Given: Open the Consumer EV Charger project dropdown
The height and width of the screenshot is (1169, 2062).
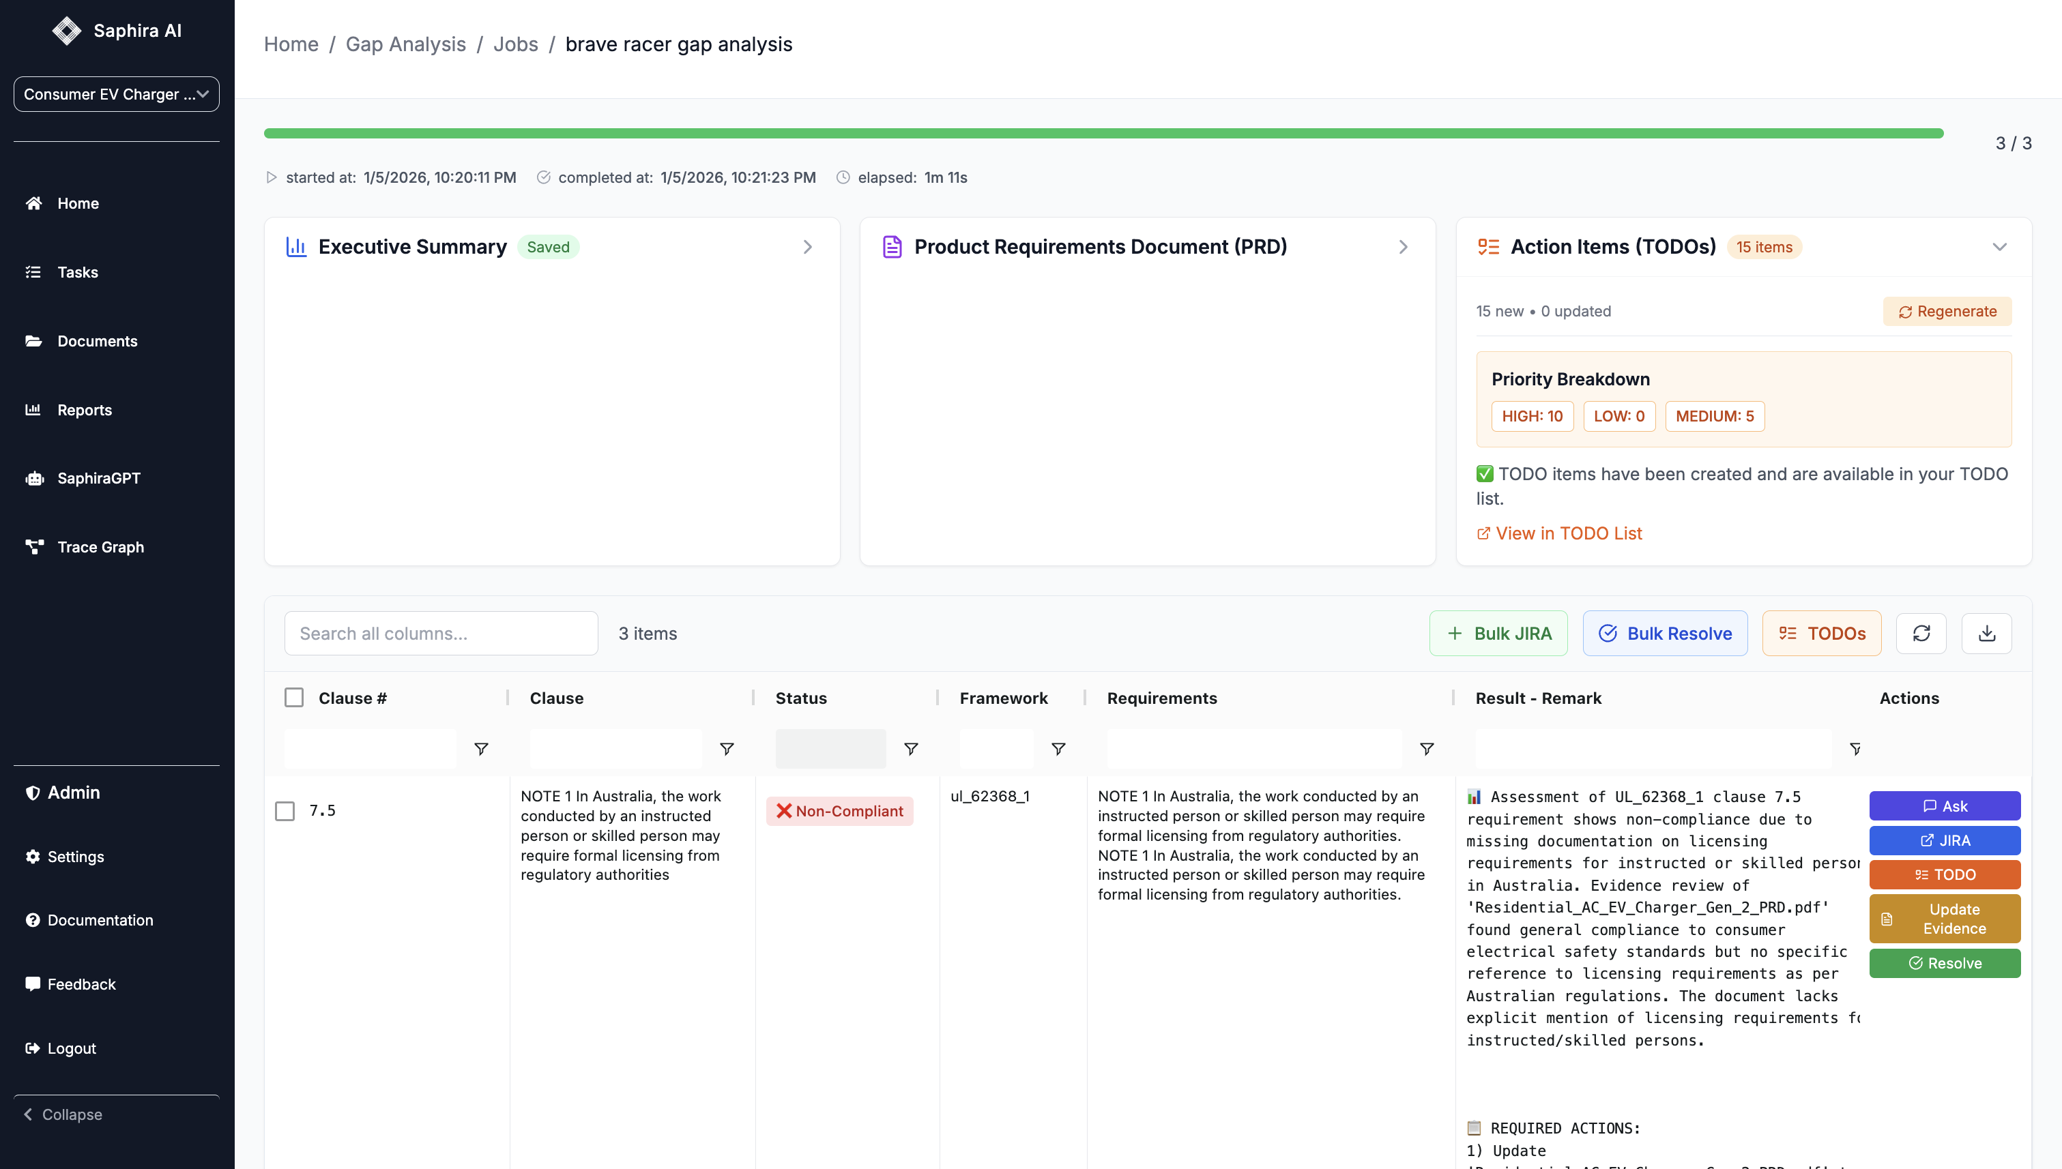Looking at the screenshot, I should pyautogui.click(x=117, y=94).
